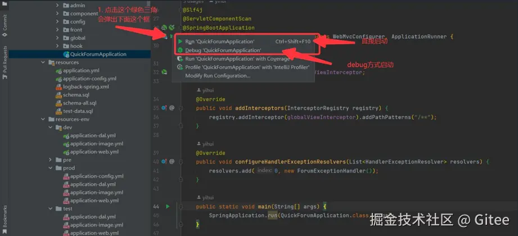Screen dimensions: 518x236
Task: Open application-config.yml in prod folder
Action: pos(93,176)
